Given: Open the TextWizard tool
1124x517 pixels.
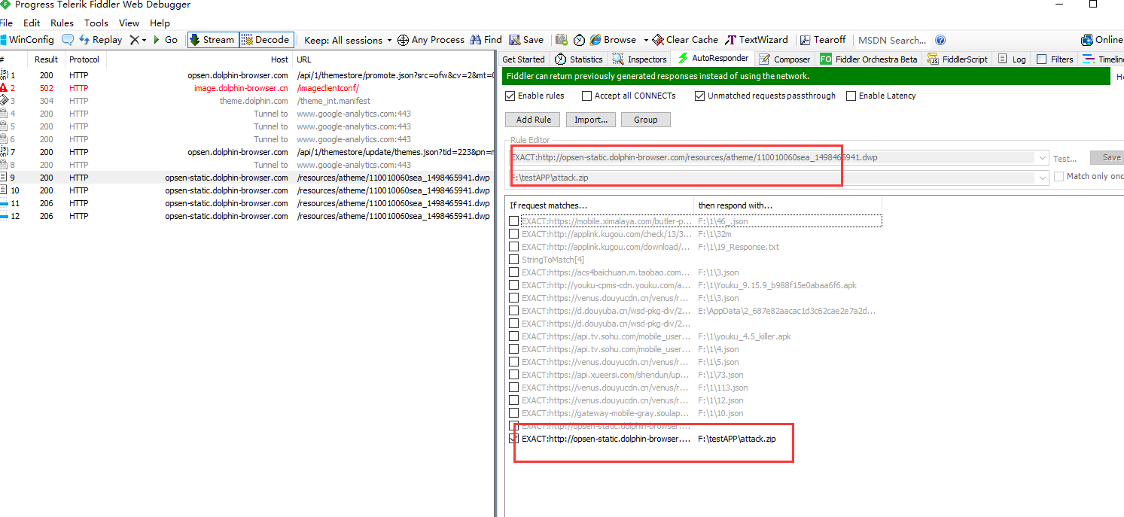Looking at the screenshot, I should [757, 40].
